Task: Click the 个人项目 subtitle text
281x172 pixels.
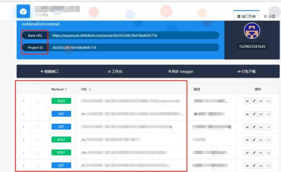Action: point(42,15)
